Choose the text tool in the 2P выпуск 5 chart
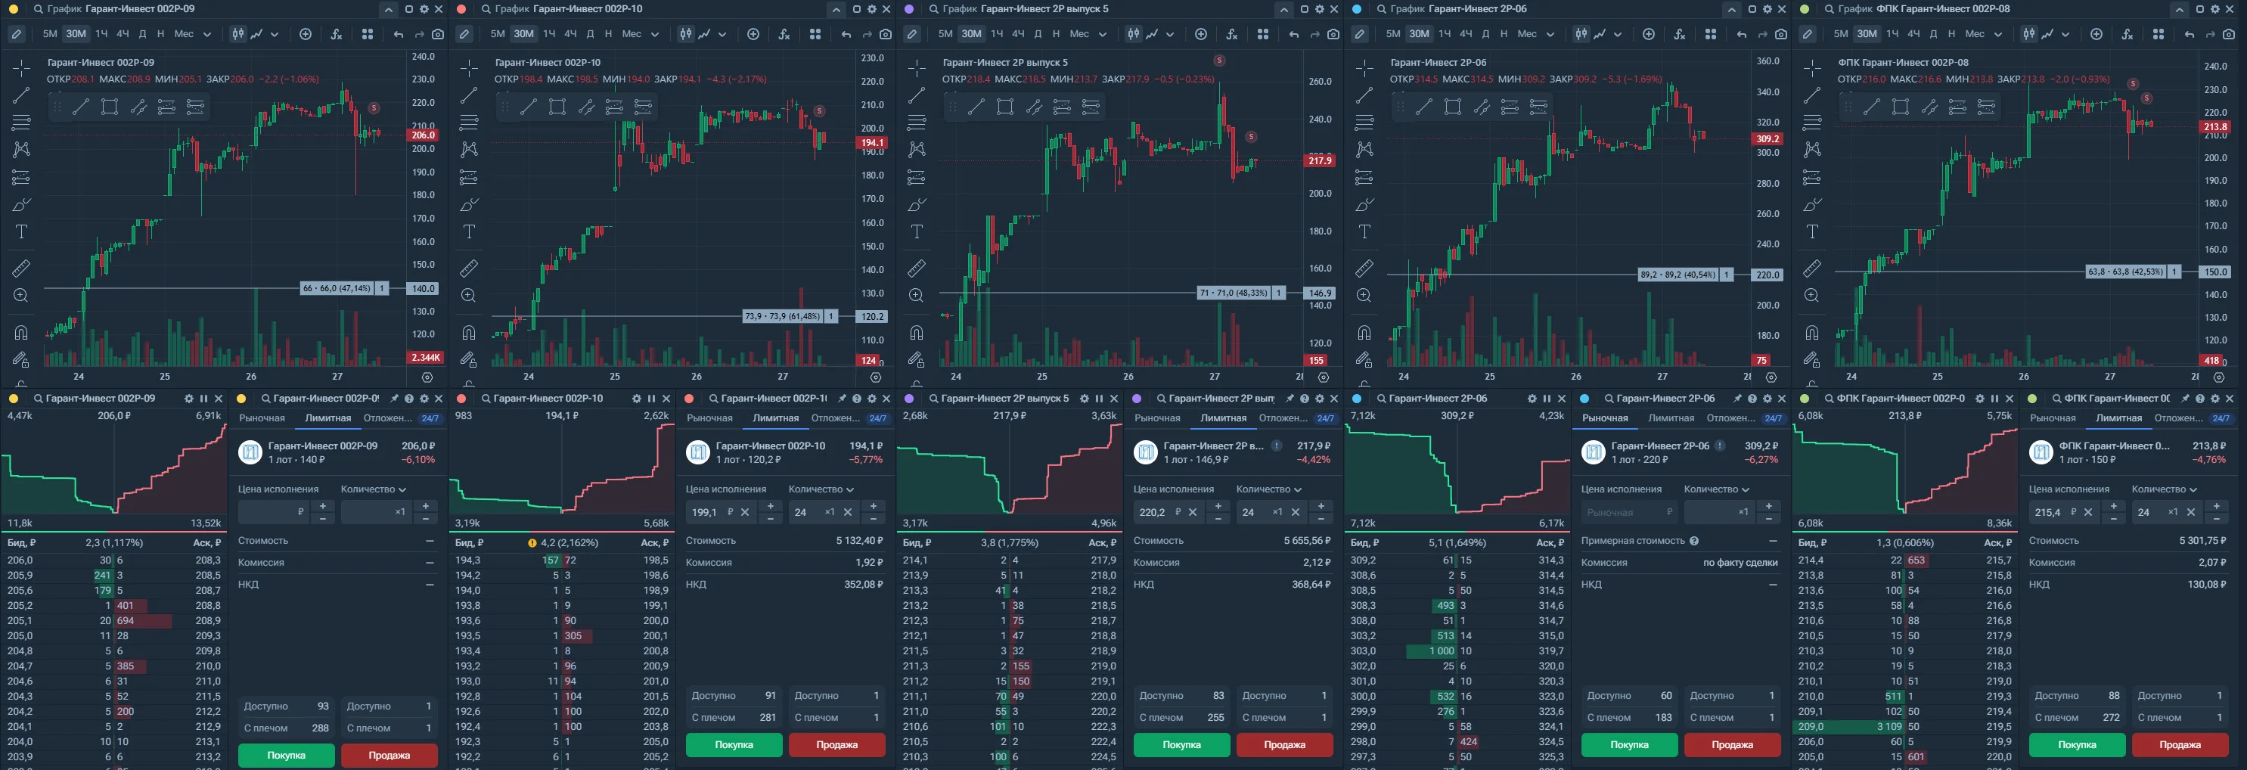2247x770 pixels. (x=916, y=231)
